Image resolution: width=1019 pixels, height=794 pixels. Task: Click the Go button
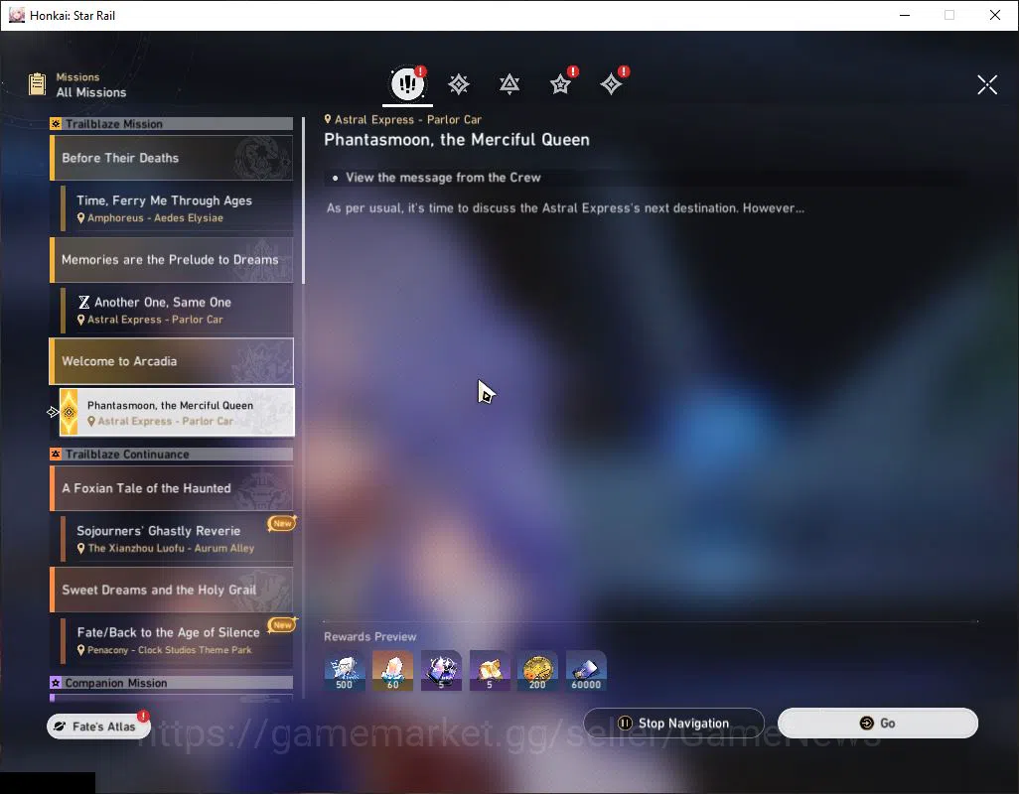(x=877, y=724)
